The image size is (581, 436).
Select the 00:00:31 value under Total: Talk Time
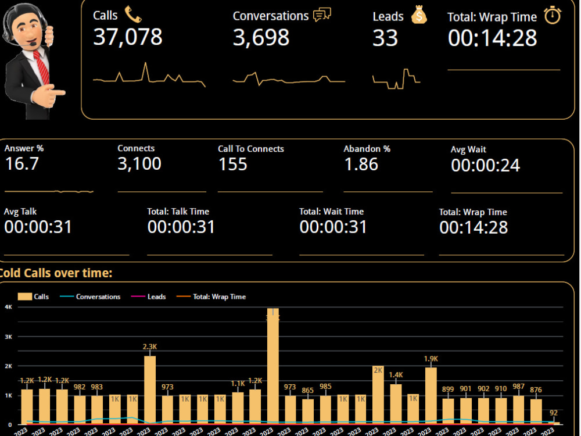pyautogui.click(x=181, y=227)
